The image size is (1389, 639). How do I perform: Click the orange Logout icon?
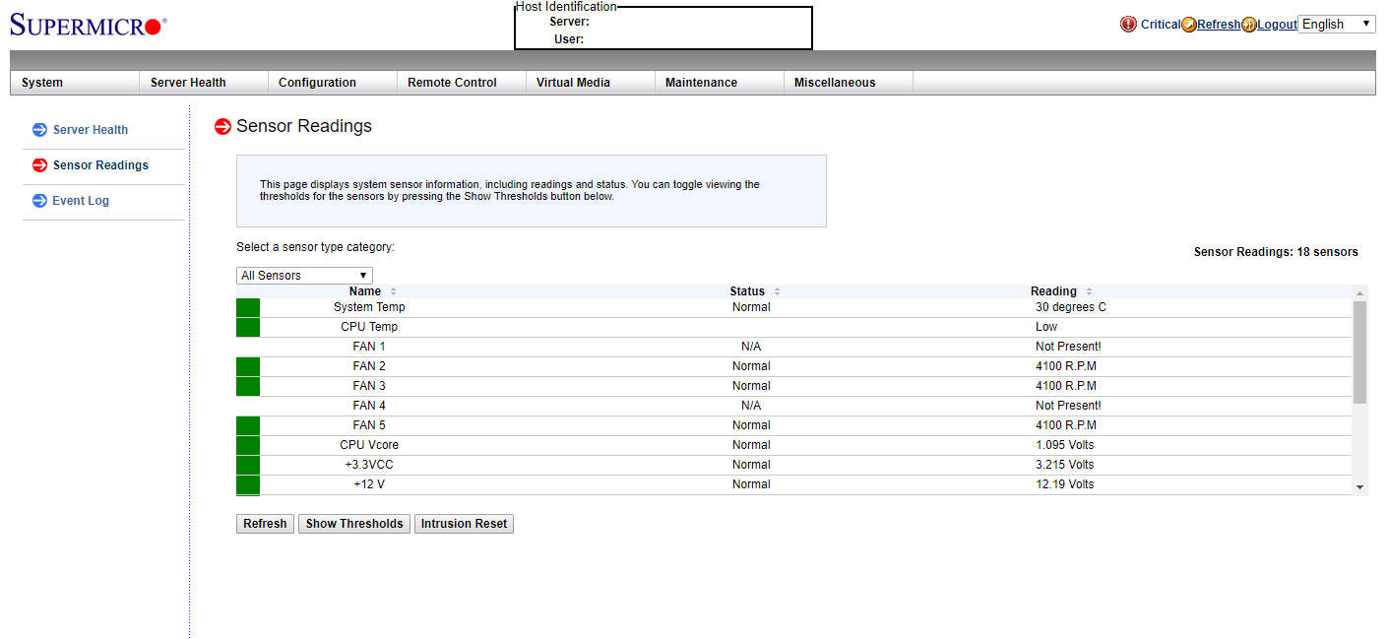coord(1248,24)
